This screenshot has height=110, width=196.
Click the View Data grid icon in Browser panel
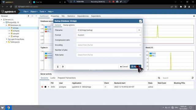(32, 16)
